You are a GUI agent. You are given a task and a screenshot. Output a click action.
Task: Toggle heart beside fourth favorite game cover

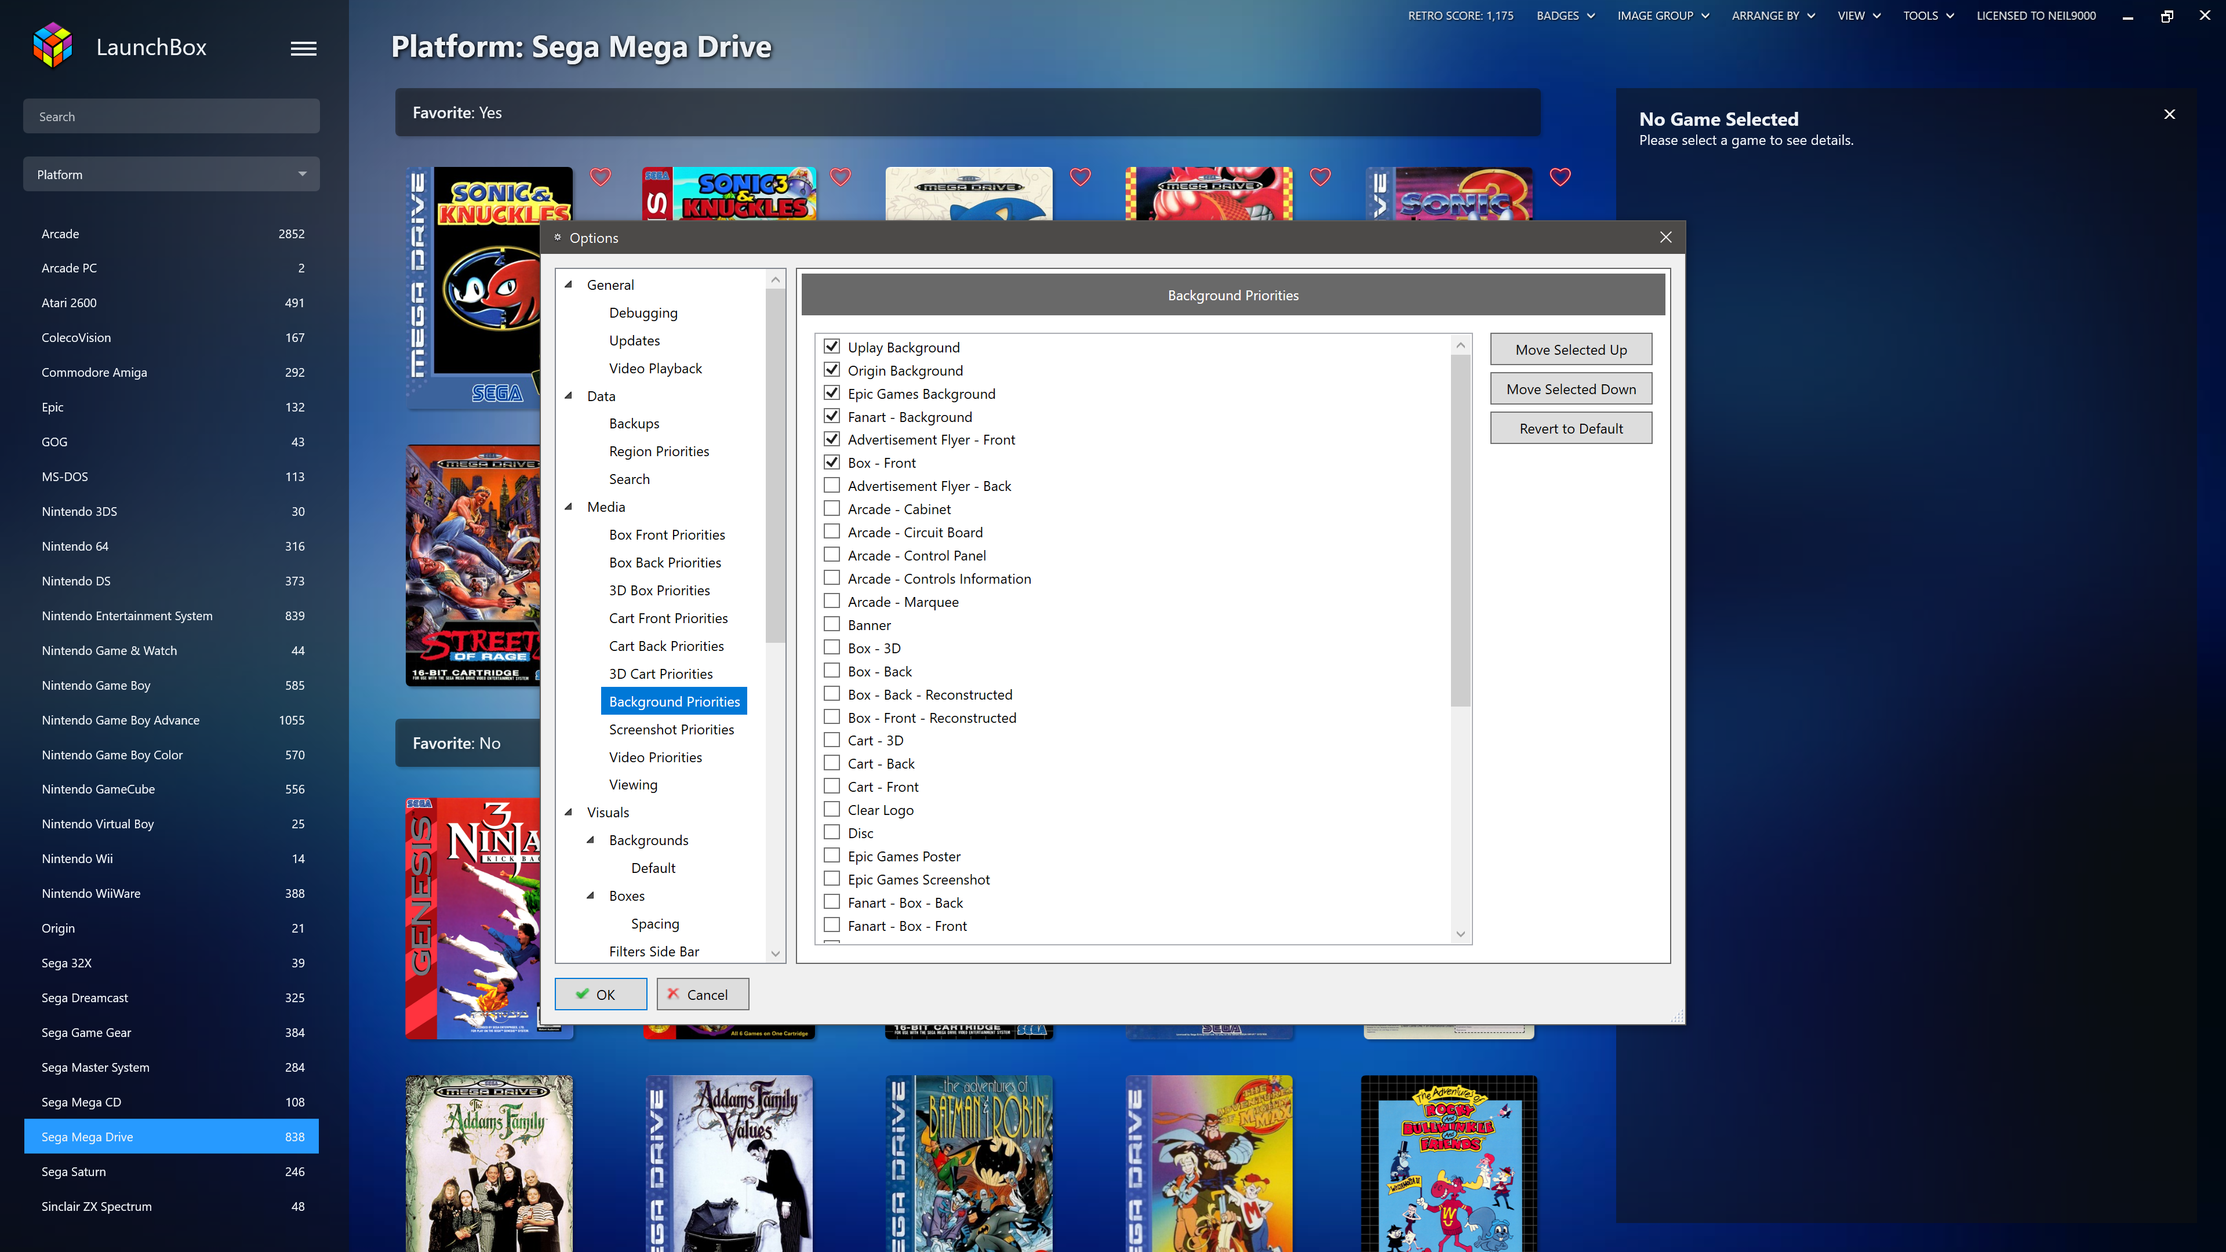point(1321,177)
